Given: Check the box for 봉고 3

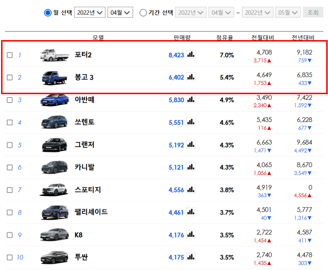Looking at the screenshot, I should 10,77.
